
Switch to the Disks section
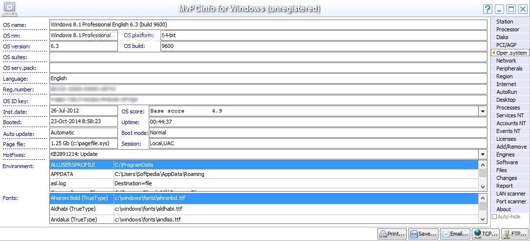(509, 37)
